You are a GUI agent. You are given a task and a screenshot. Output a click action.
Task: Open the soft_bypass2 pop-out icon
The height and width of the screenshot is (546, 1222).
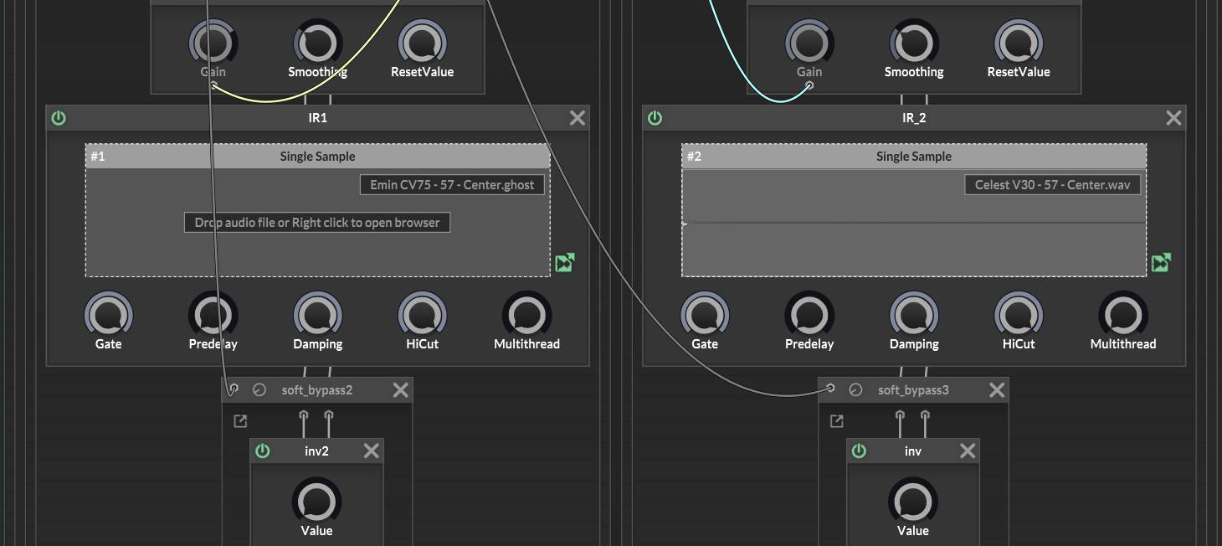(240, 421)
